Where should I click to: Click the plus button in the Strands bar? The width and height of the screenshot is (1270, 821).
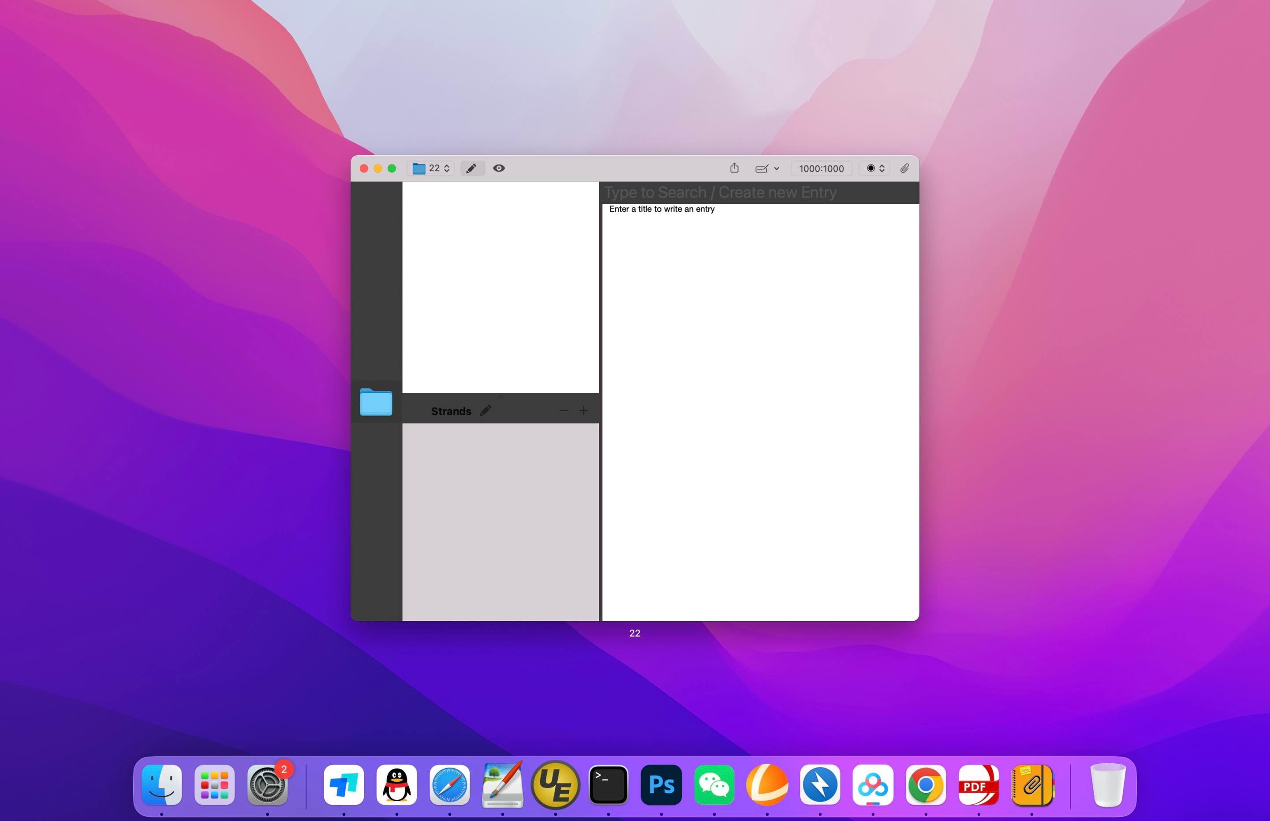(x=584, y=410)
